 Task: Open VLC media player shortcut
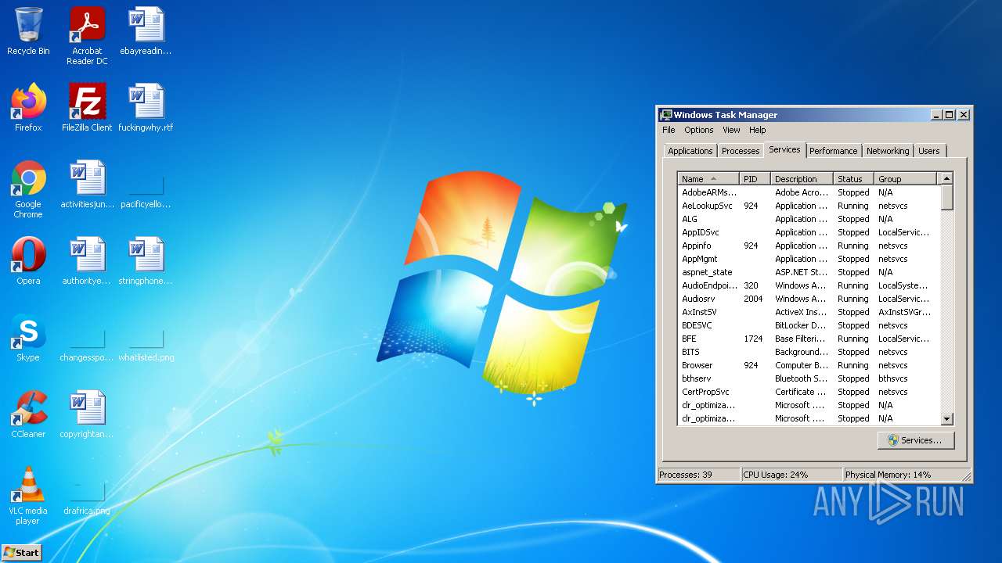(x=28, y=496)
